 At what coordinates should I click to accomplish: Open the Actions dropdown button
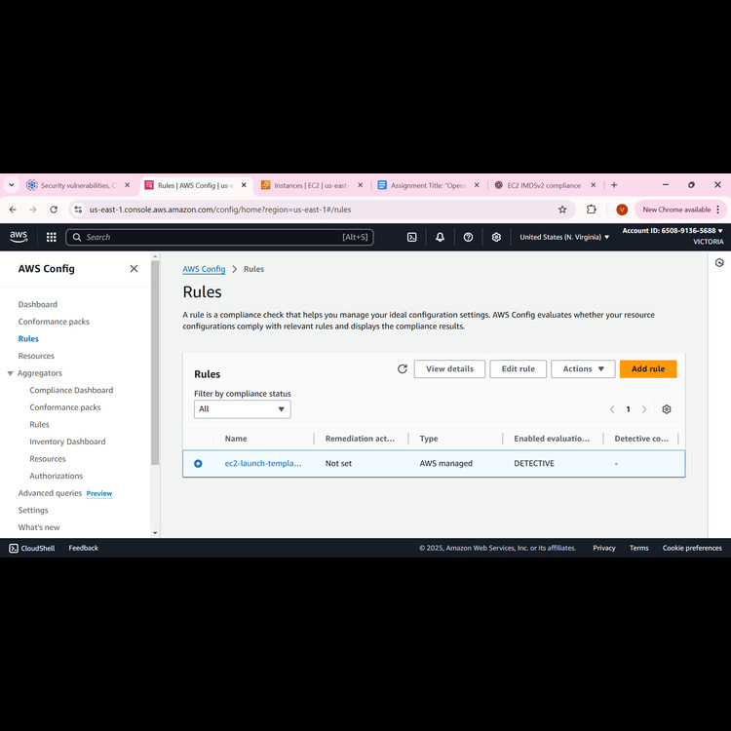[583, 368]
